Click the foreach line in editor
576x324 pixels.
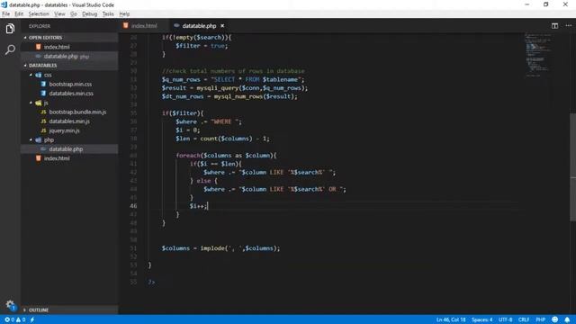click(x=226, y=156)
